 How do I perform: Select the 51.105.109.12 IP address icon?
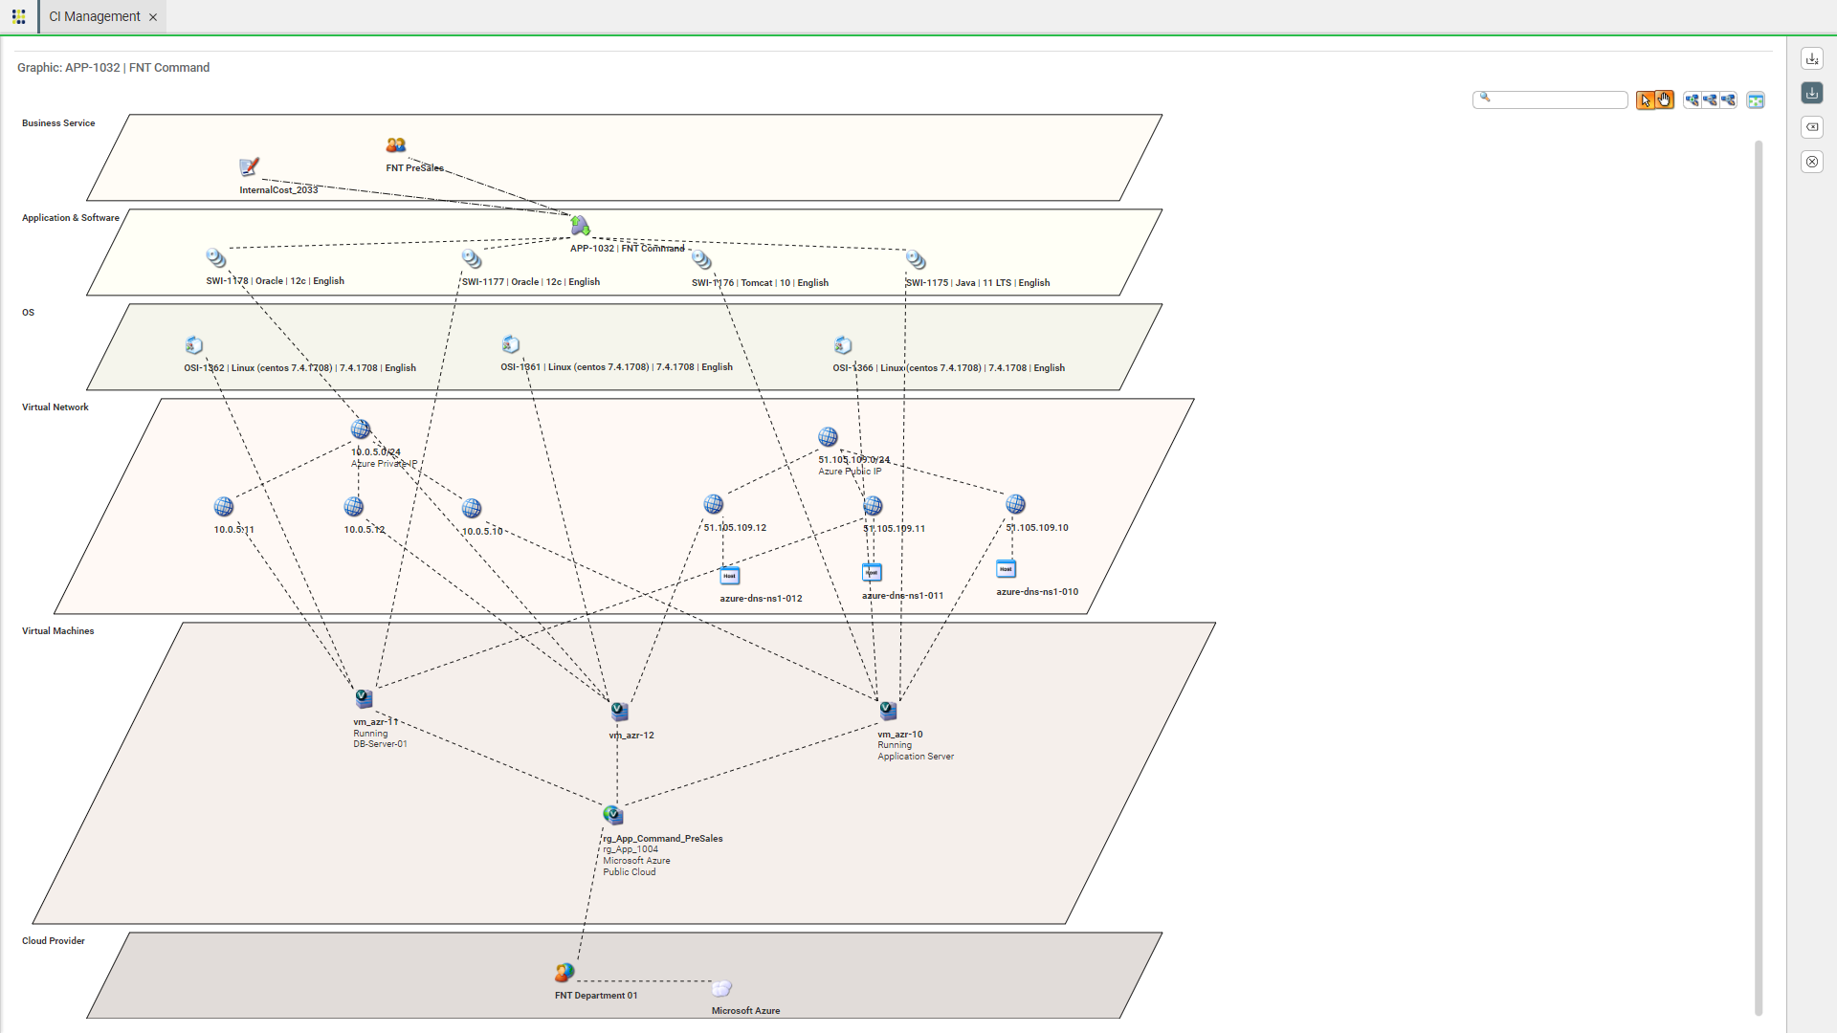[x=714, y=505]
